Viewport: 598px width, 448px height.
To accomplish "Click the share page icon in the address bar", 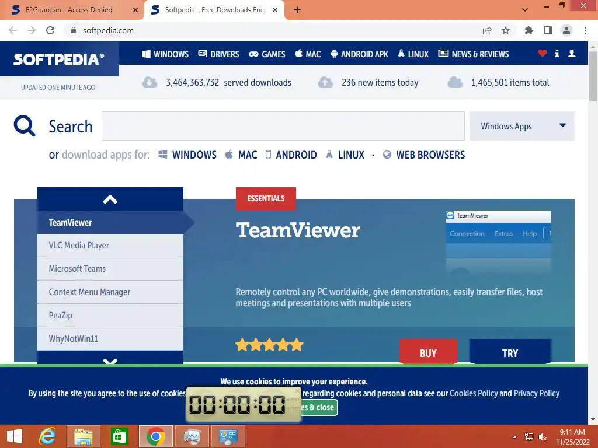I will tap(487, 30).
